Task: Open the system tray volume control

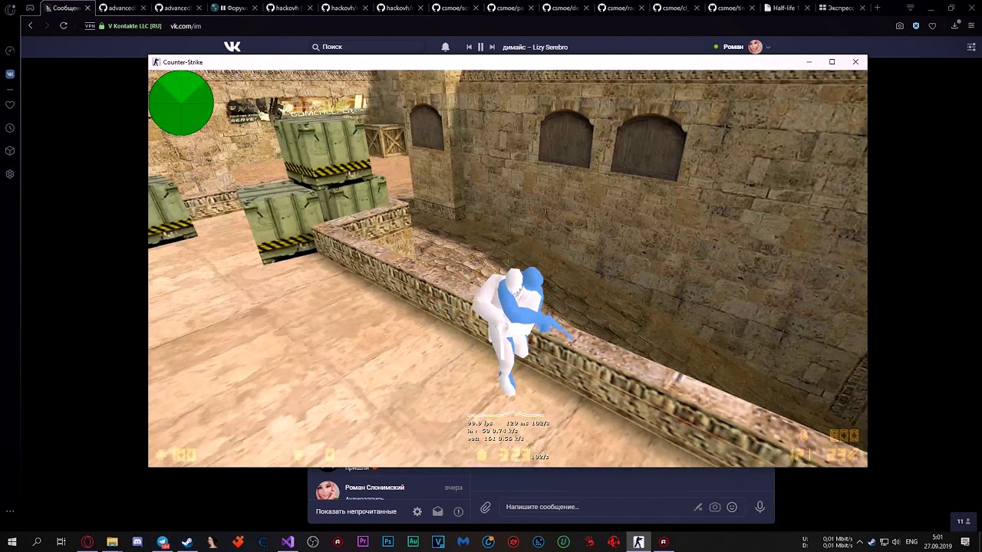Action: tap(895, 542)
